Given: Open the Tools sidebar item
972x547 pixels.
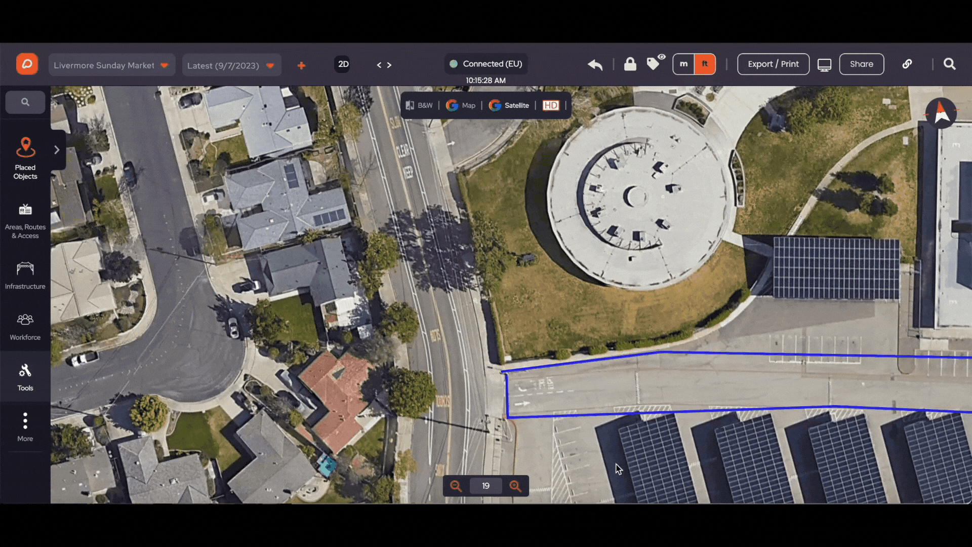Looking at the screenshot, I should 25,377.
